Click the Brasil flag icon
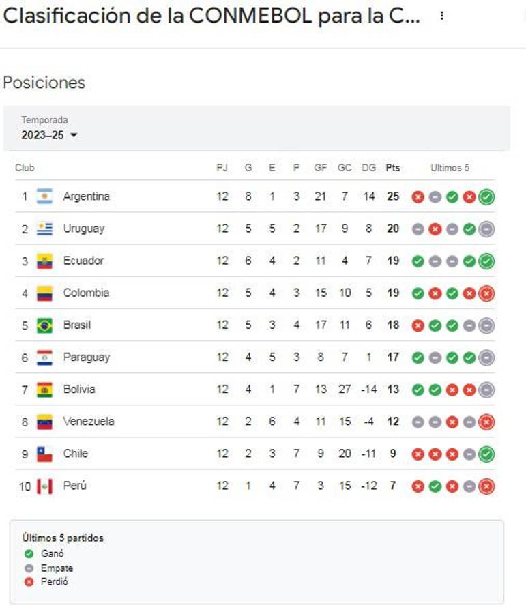 click(45, 325)
